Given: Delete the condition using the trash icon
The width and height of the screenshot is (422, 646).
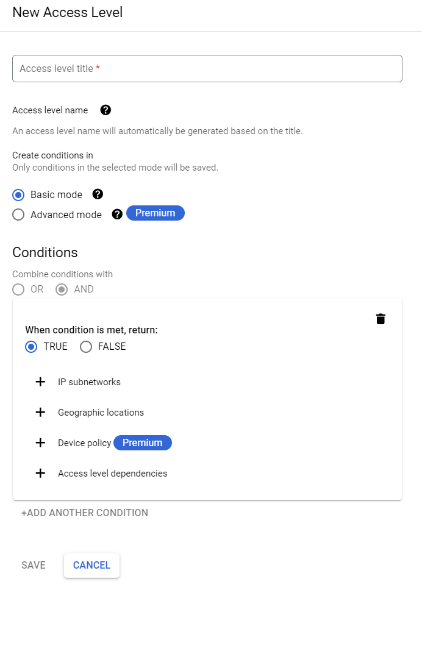Looking at the screenshot, I should (x=381, y=318).
